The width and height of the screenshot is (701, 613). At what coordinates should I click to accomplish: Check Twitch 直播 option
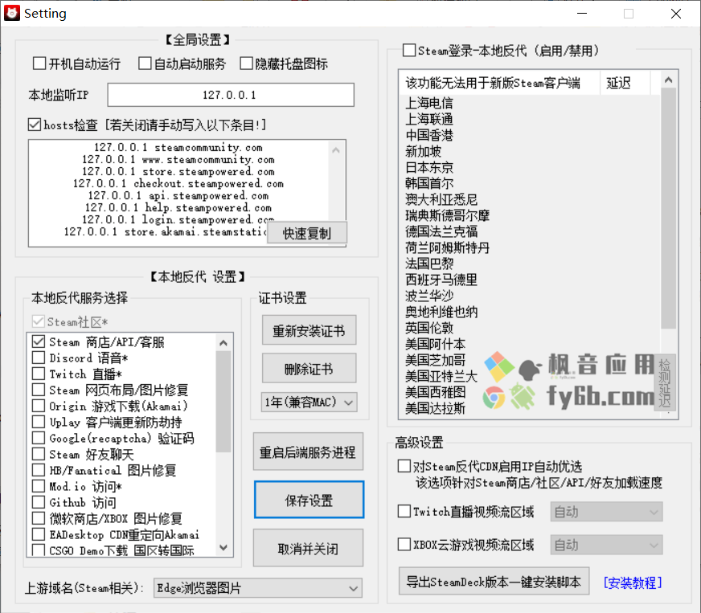(39, 374)
